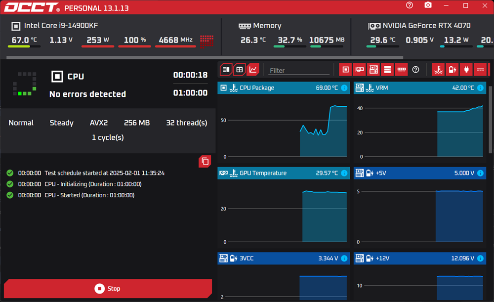The width and height of the screenshot is (494, 302).
Task: Click the Memory module icon in header
Action: click(245, 26)
